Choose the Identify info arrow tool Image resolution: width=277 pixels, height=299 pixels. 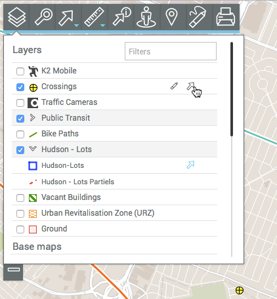coord(121,17)
